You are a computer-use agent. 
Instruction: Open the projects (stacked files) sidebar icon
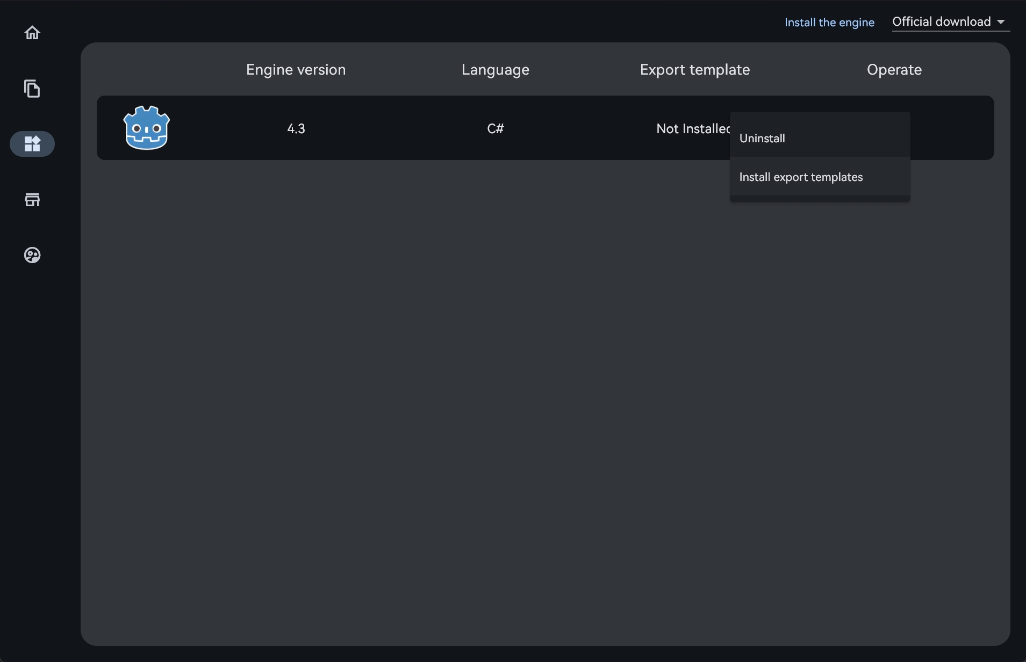pos(32,89)
